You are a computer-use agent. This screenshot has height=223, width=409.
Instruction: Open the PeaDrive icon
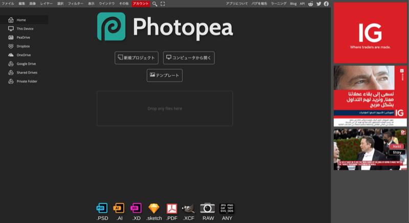pyautogui.click(x=11, y=37)
